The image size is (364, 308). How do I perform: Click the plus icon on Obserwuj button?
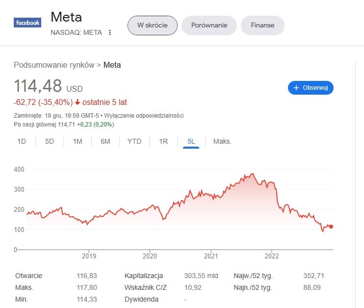click(296, 88)
